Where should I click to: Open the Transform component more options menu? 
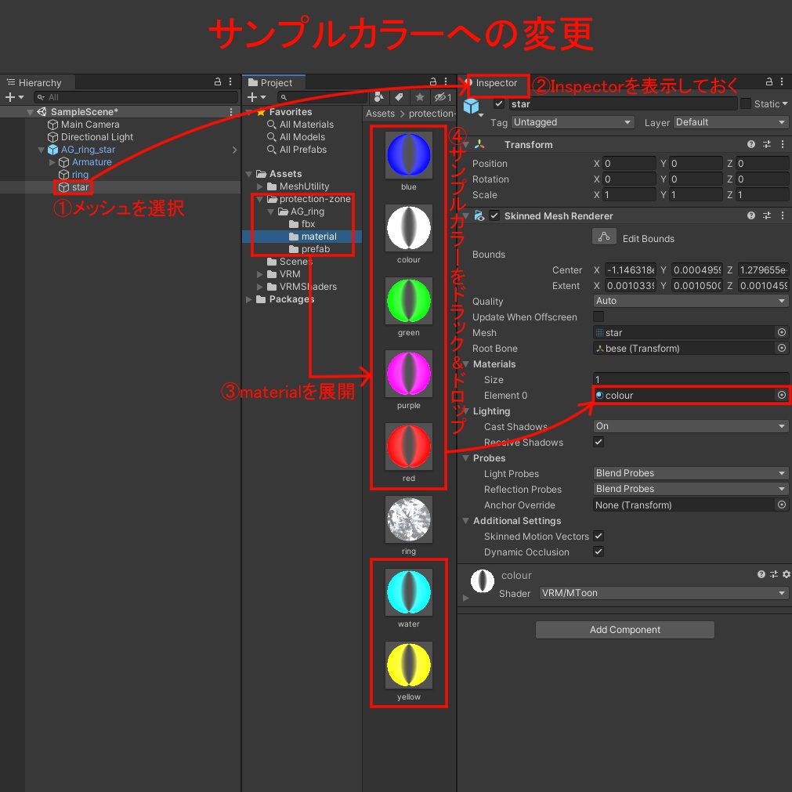tap(781, 144)
